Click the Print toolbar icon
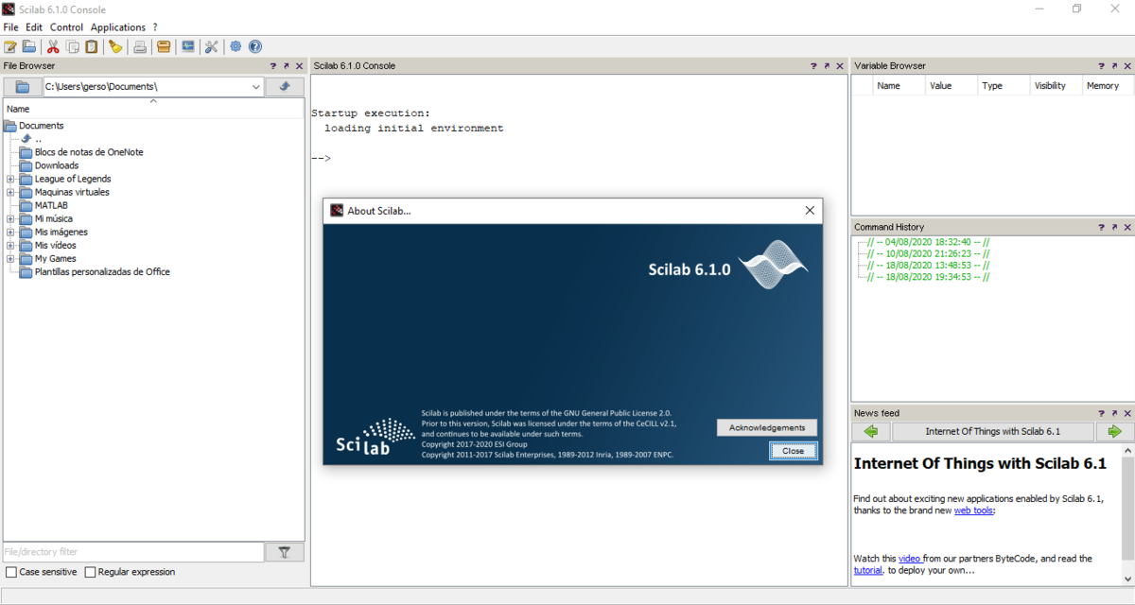The width and height of the screenshot is (1135, 605). pos(140,46)
